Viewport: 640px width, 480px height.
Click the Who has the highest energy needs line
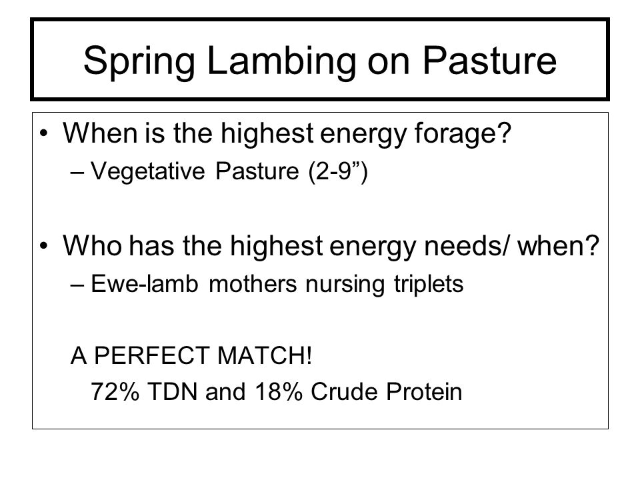(331, 247)
